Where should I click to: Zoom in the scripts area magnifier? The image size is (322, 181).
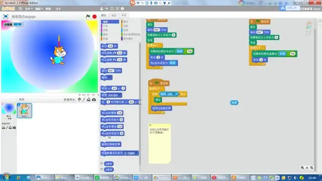(x=312, y=167)
